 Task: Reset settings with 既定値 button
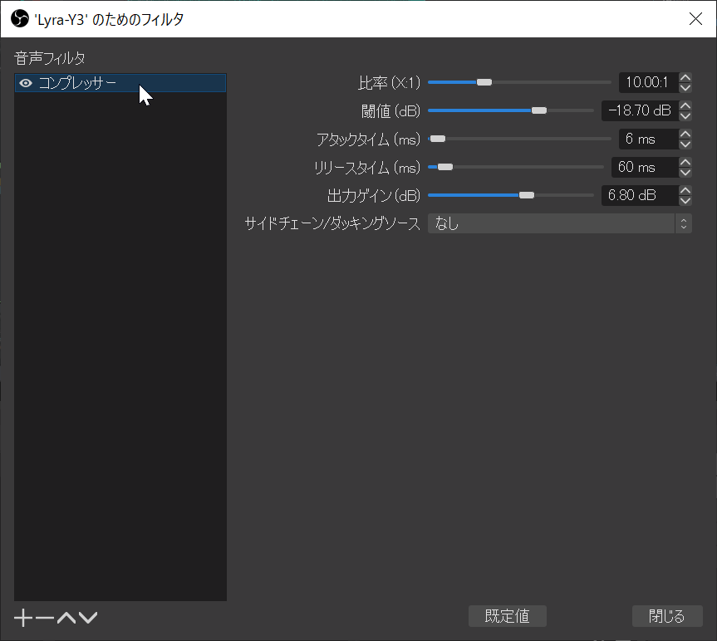(508, 616)
